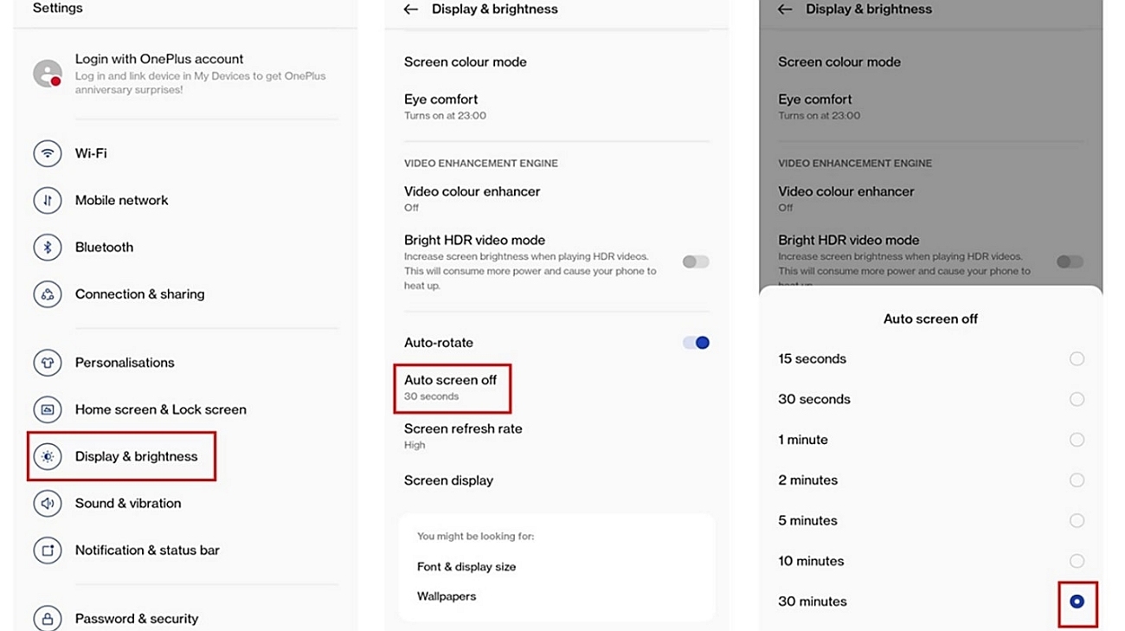
Task: Tap the 1 minute option label
Action: coord(803,440)
